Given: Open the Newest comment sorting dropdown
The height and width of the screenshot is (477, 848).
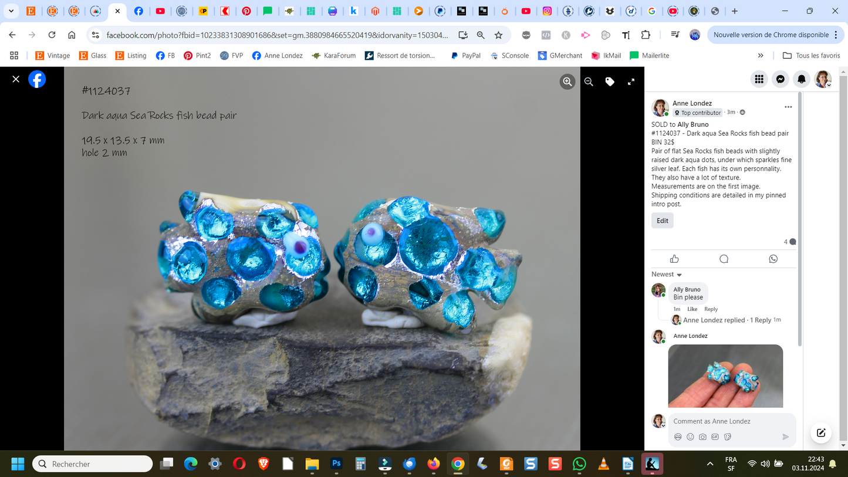Looking at the screenshot, I should [667, 275].
